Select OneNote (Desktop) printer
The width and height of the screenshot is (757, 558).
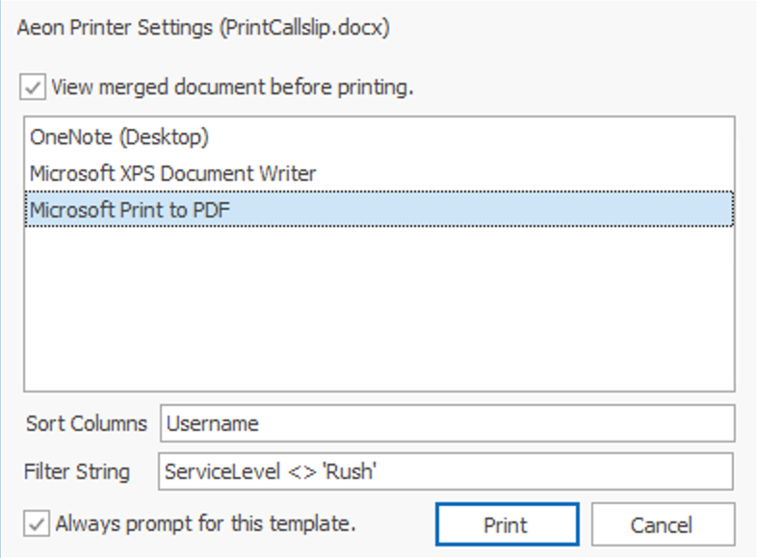(x=119, y=138)
